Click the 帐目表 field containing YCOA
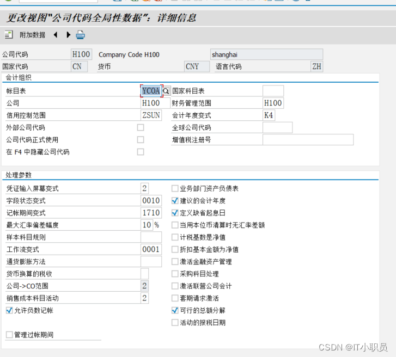 point(151,91)
